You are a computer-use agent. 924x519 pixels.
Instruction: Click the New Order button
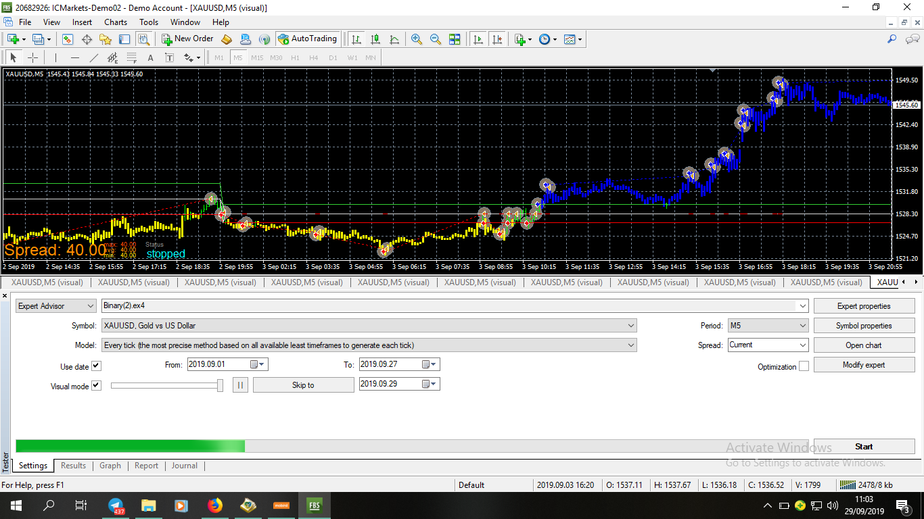187,39
